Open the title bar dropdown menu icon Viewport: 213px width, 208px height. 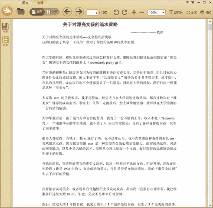(187, 2)
